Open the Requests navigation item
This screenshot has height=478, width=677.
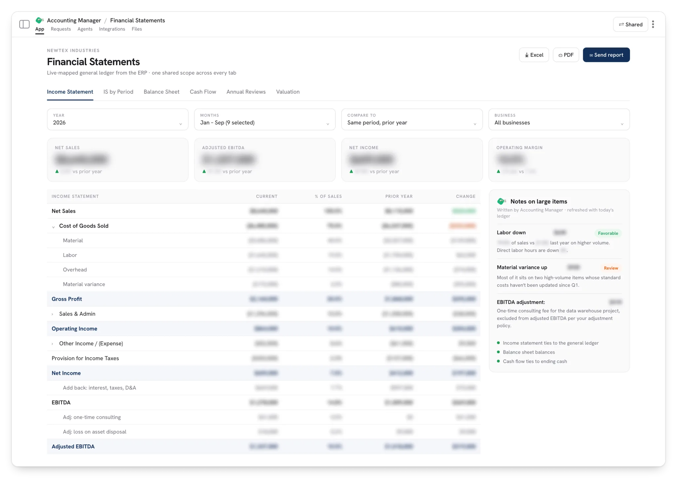pyautogui.click(x=61, y=29)
